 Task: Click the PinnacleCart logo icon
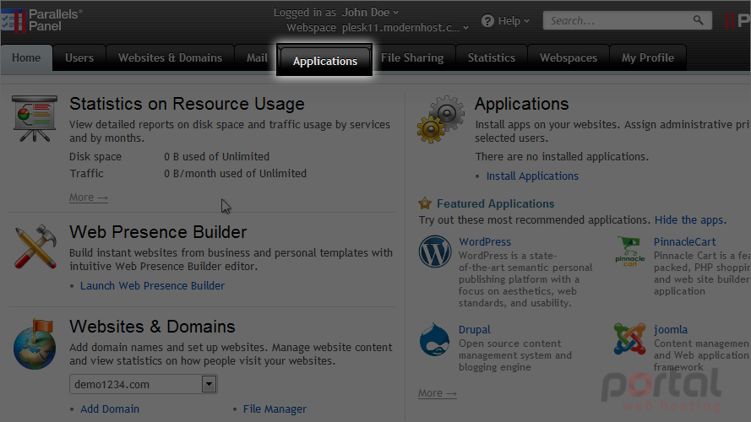click(630, 252)
